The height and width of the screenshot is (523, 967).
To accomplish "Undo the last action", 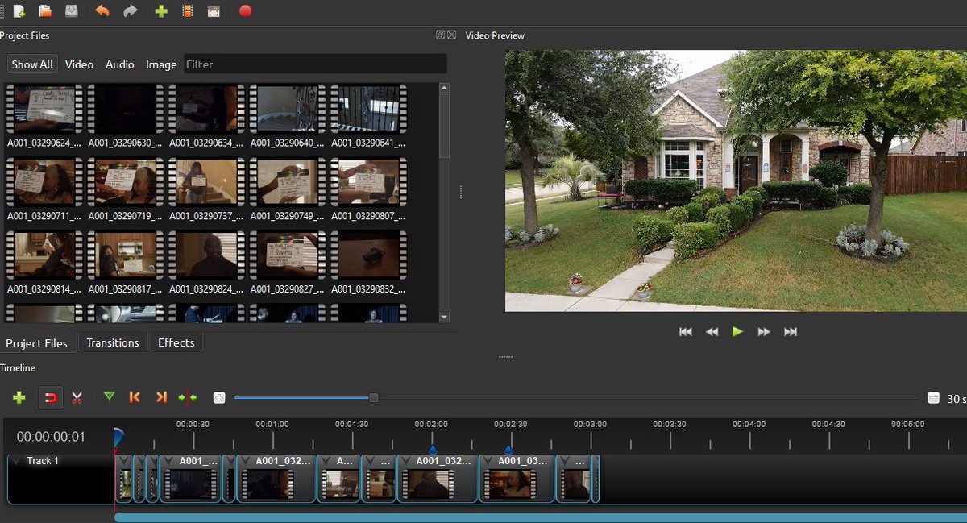I will [102, 11].
